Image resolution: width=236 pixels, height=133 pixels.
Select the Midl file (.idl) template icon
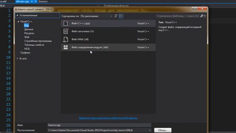click(x=66, y=40)
